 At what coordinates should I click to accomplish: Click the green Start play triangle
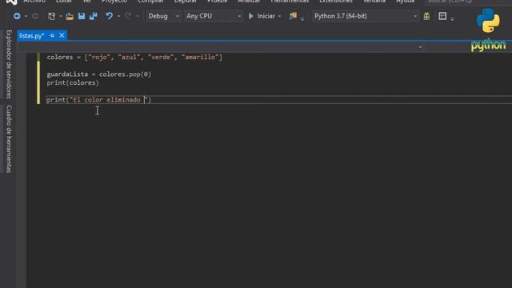(x=250, y=16)
